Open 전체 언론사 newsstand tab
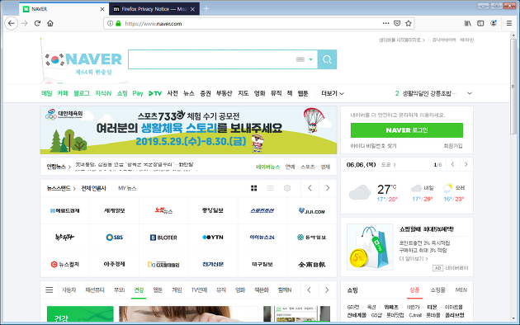The height and width of the screenshot is (325, 520). pyautogui.click(x=93, y=189)
